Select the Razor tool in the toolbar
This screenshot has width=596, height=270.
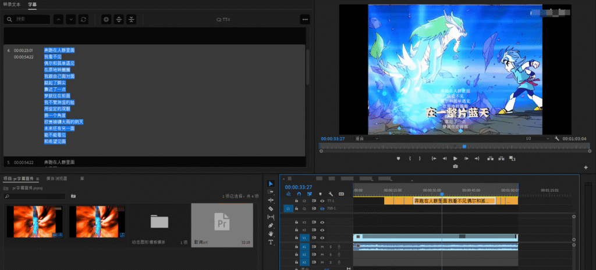pos(271,208)
